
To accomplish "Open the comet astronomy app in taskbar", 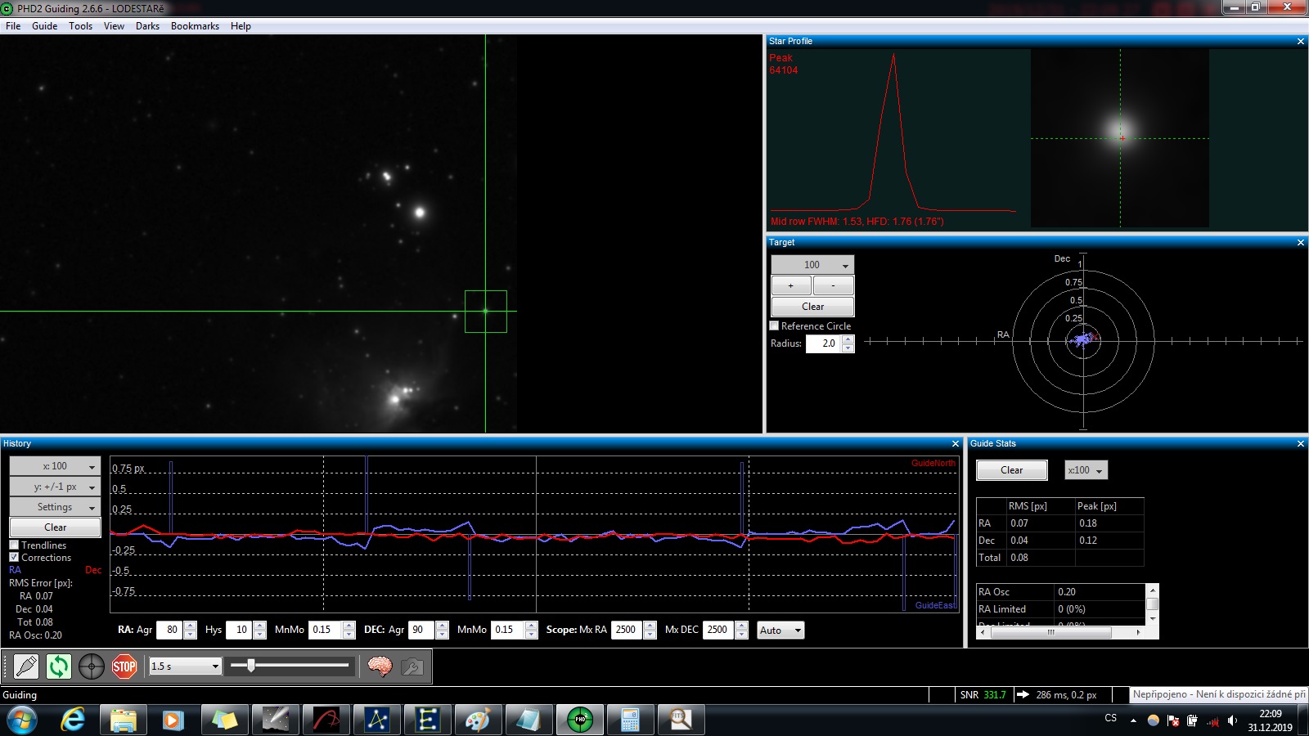I will click(275, 720).
